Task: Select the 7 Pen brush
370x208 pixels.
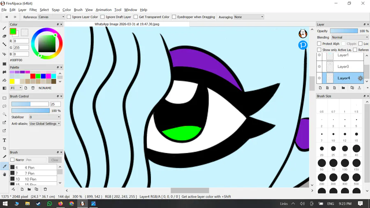Action: point(33,173)
